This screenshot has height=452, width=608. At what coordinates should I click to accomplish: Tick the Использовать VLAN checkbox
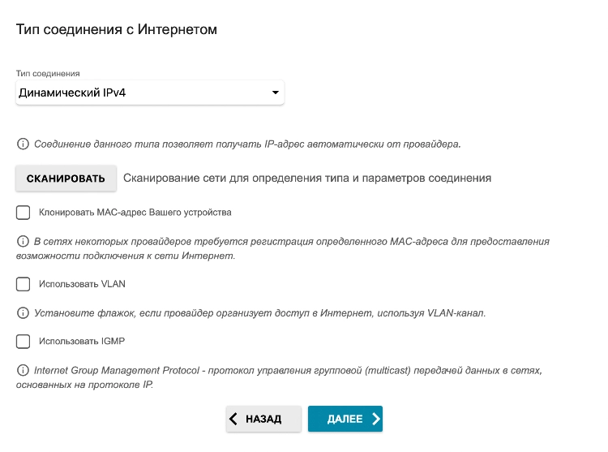[23, 284]
